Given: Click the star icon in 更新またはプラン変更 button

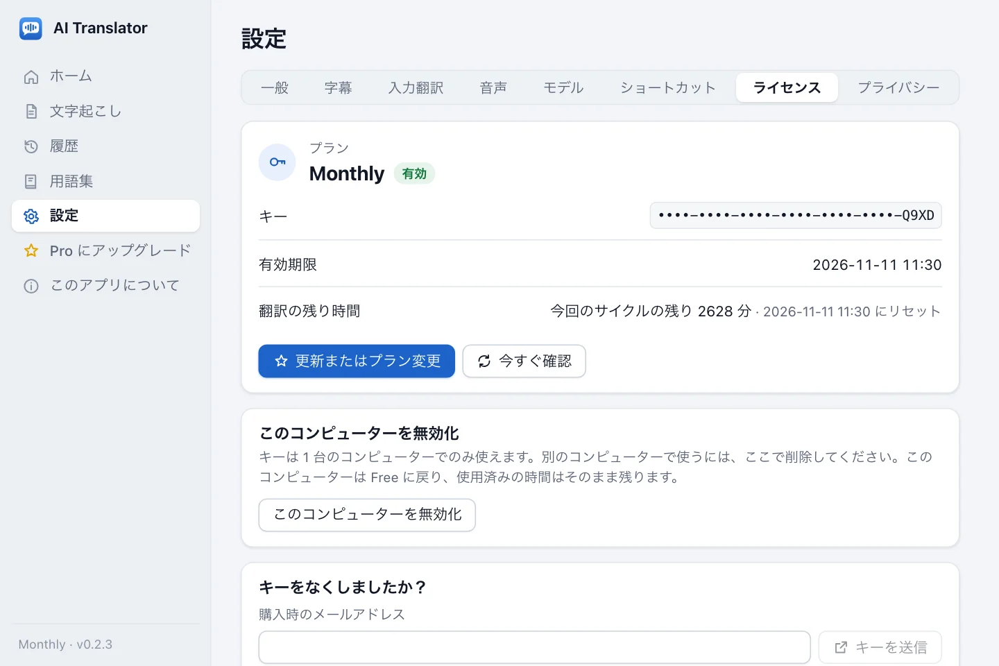Looking at the screenshot, I should [x=281, y=361].
